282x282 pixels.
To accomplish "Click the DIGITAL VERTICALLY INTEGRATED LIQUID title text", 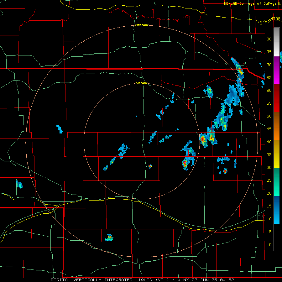I will 102,280.
